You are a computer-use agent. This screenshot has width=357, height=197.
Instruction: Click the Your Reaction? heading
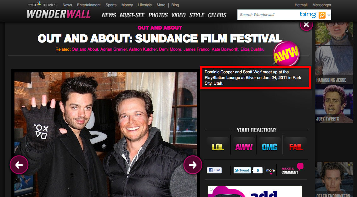click(257, 130)
